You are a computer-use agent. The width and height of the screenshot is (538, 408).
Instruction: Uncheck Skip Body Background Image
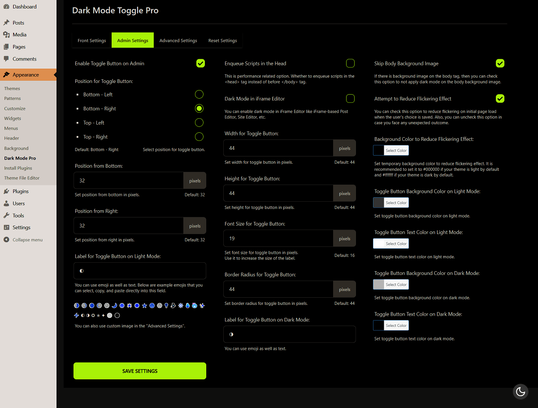tap(500, 63)
